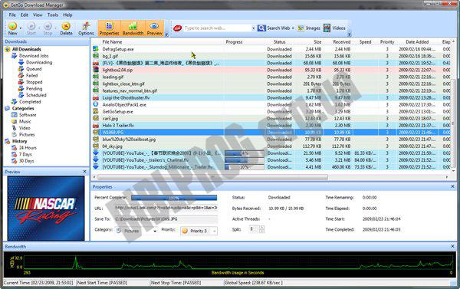Toggle the Properties panel button
This screenshot has height=289, width=460.
[109, 28]
